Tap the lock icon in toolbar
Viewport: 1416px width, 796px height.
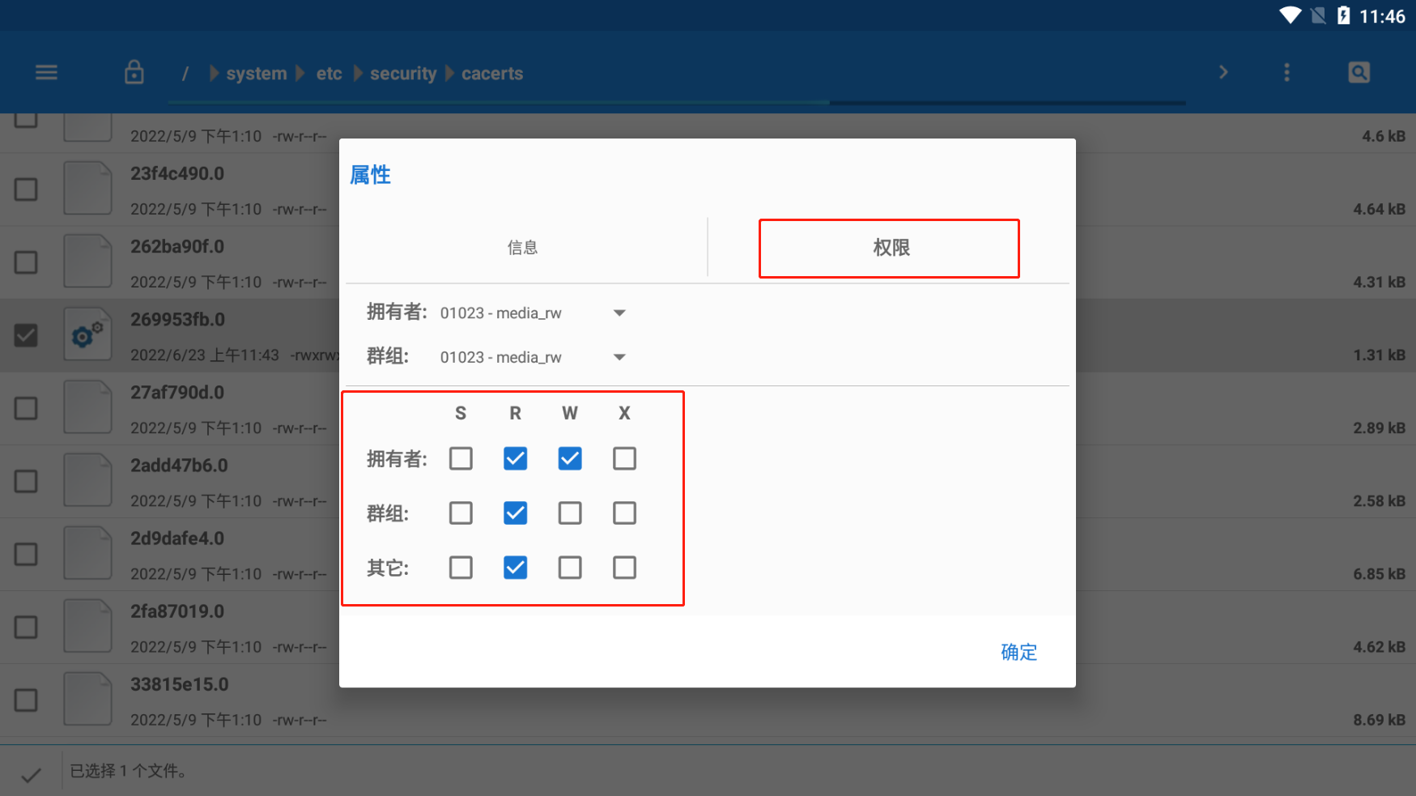point(134,73)
